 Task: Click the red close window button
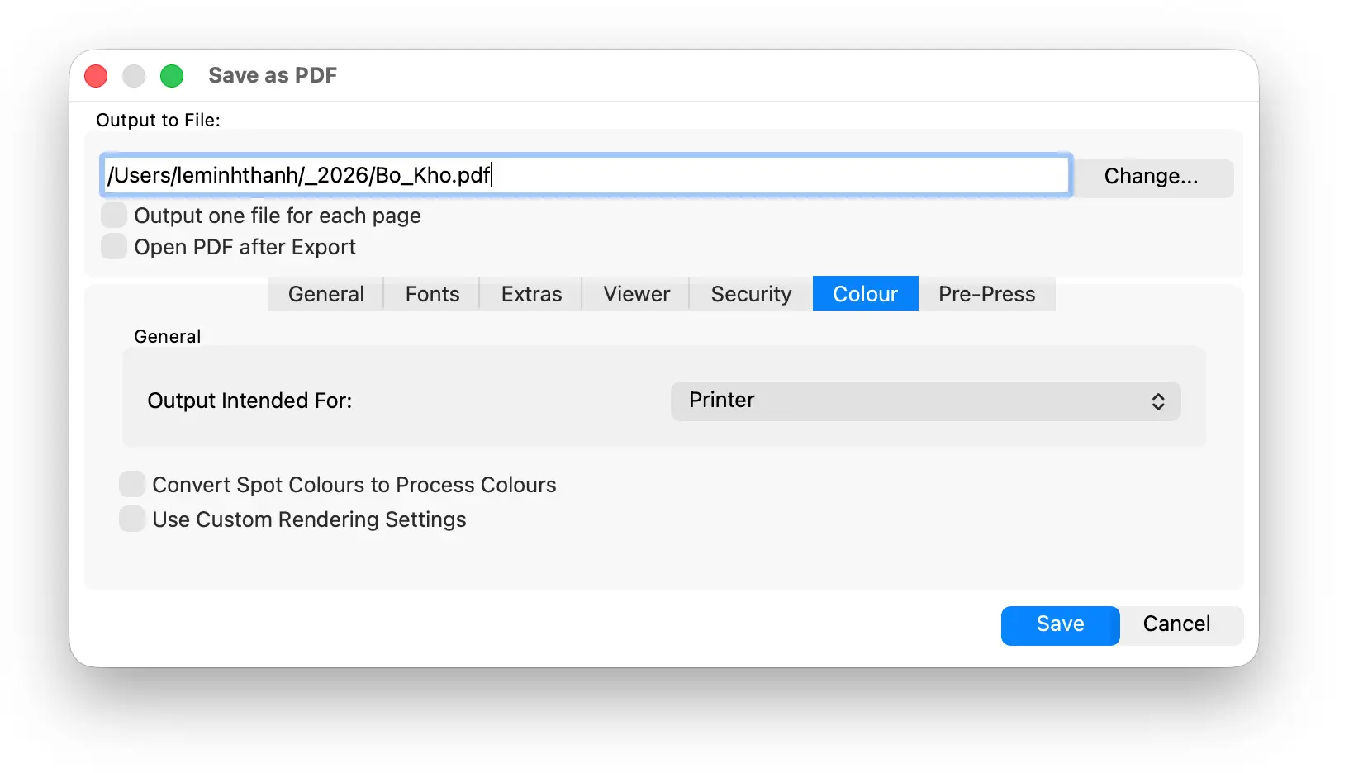pos(97,76)
